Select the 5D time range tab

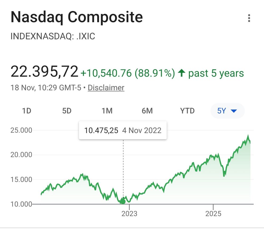click(67, 111)
